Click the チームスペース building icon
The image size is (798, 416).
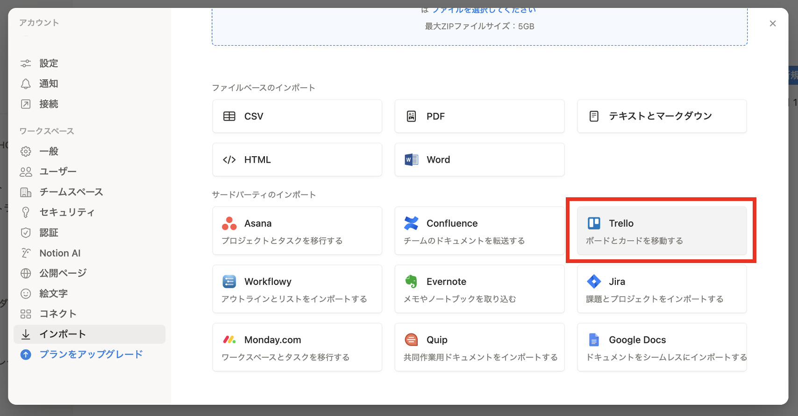pos(26,192)
